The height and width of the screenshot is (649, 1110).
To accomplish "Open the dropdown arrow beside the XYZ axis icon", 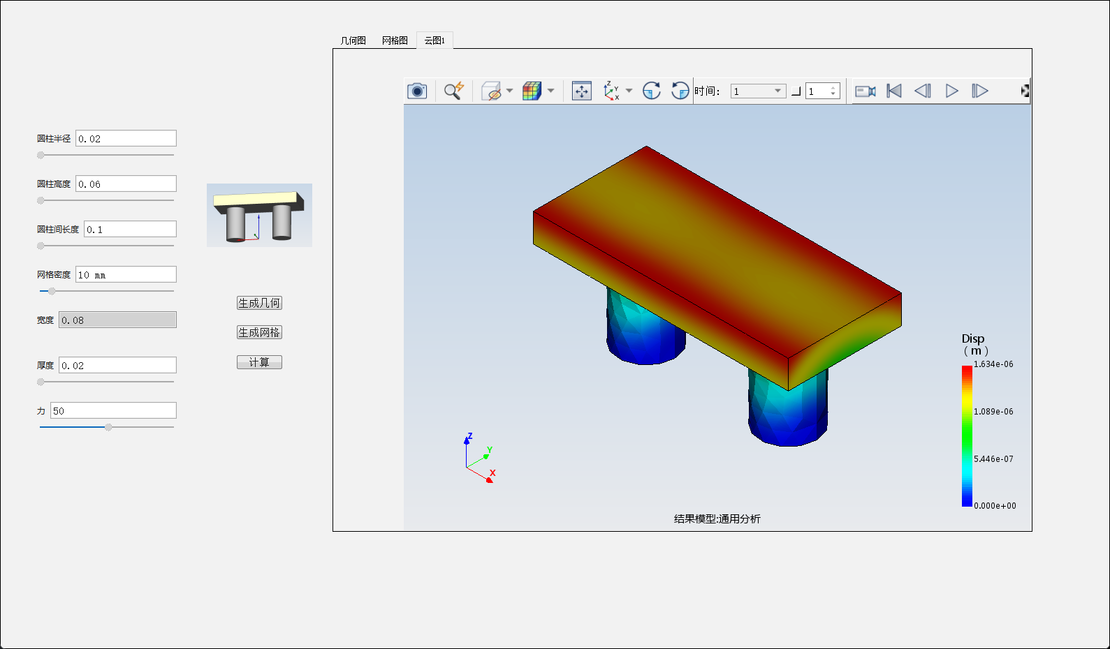I will tap(629, 91).
